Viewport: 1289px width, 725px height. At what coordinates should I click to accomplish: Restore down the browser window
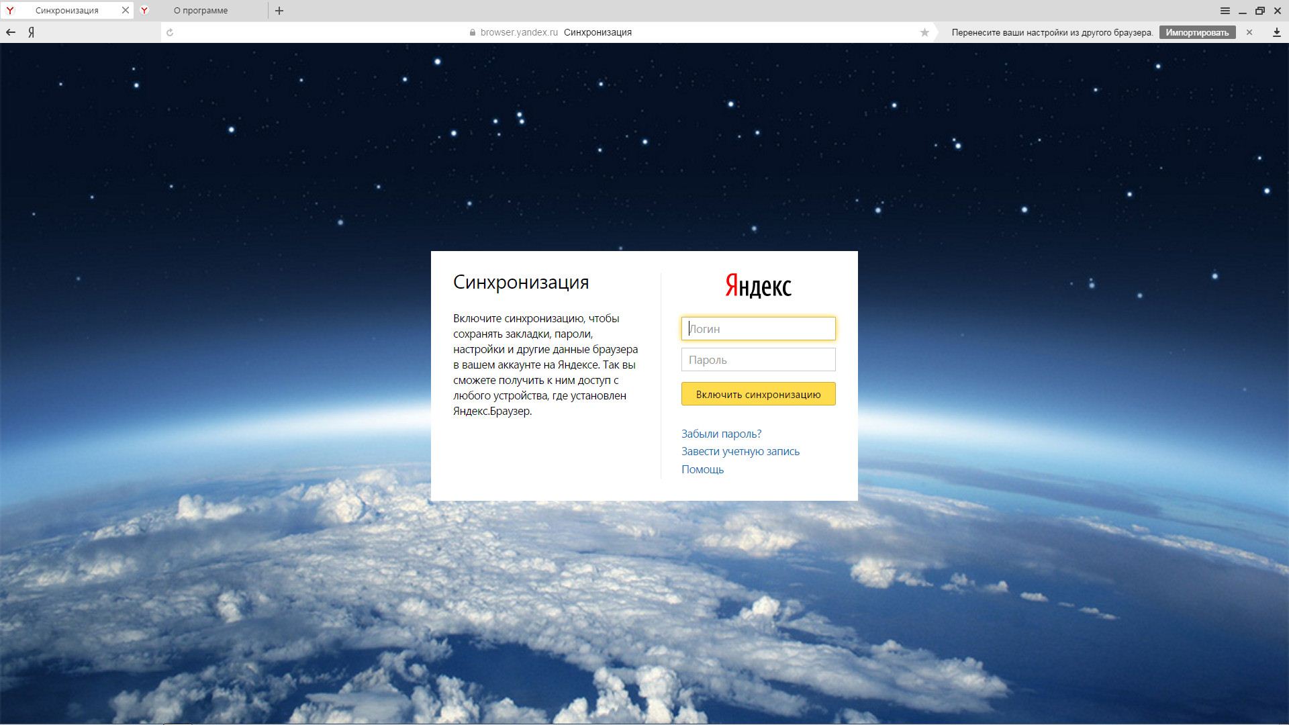[x=1260, y=11]
